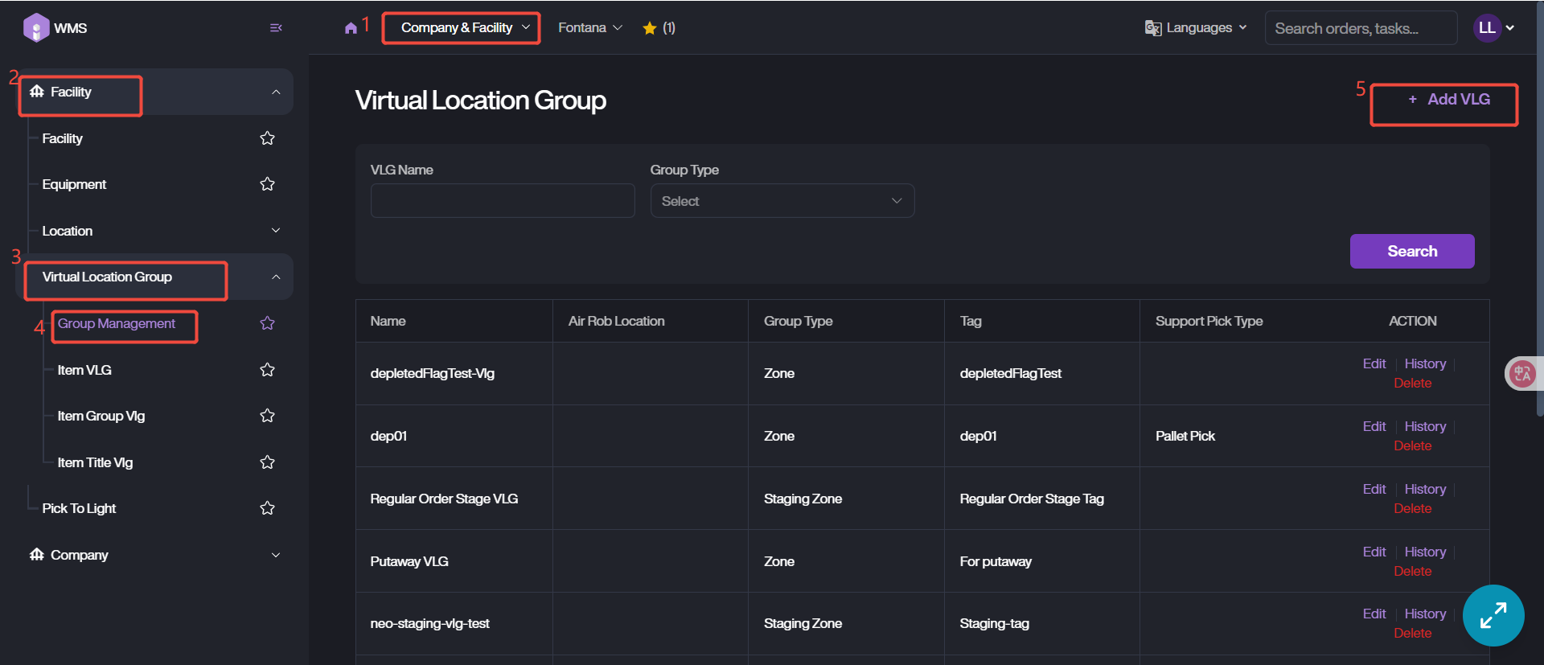This screenshot has width=1544, height=665.
Task: Select Group Management menu item
Action: [117, 323]
